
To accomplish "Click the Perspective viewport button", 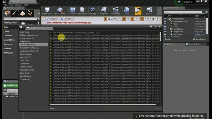I will (52, 19).
